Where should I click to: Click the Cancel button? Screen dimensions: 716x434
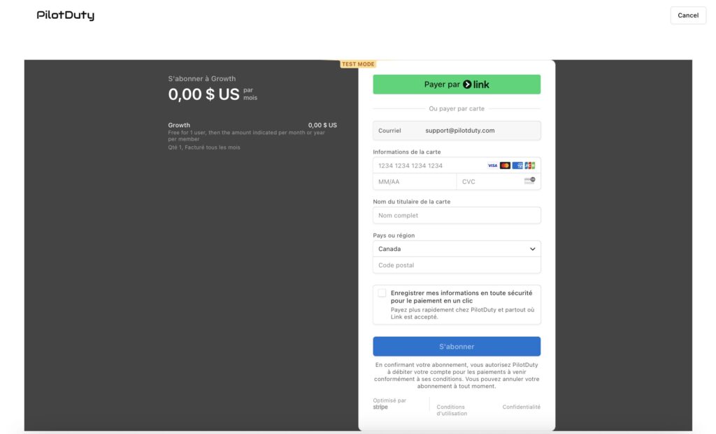(x=688, y=15)
